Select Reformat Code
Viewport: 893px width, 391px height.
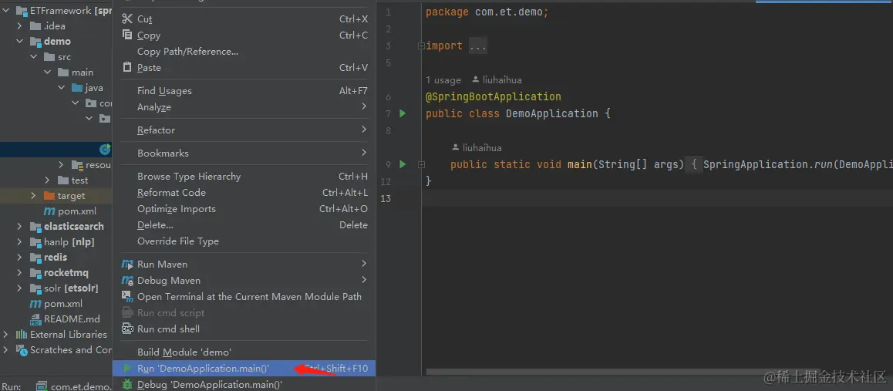coord(244,192)
